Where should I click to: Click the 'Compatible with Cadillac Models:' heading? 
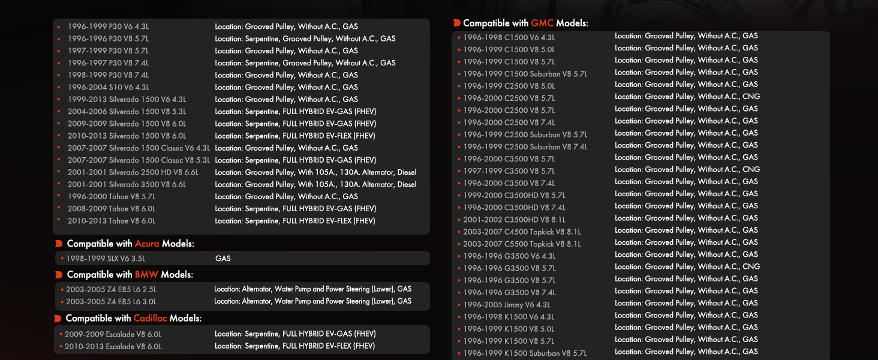tap(133, 319)
